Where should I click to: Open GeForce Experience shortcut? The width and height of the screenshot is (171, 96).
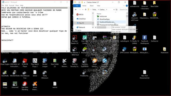click(85, 63)
